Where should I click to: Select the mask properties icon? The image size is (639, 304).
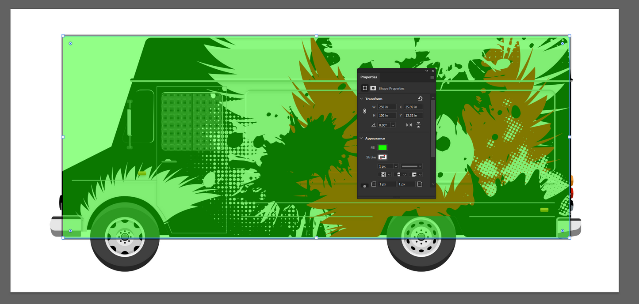[x=373, y=88]
